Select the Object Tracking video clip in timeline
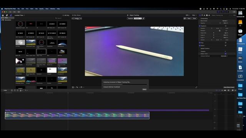Screen dimensions: 246x138 click(77, 115)
